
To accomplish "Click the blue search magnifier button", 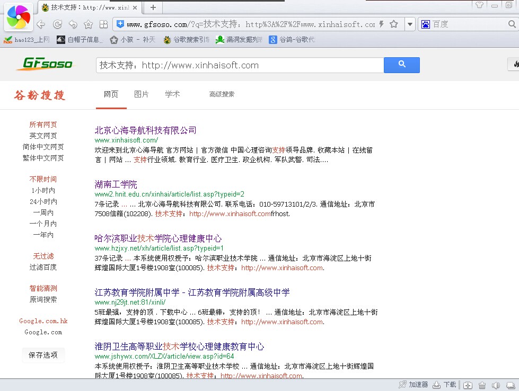I will coord(402,65).
